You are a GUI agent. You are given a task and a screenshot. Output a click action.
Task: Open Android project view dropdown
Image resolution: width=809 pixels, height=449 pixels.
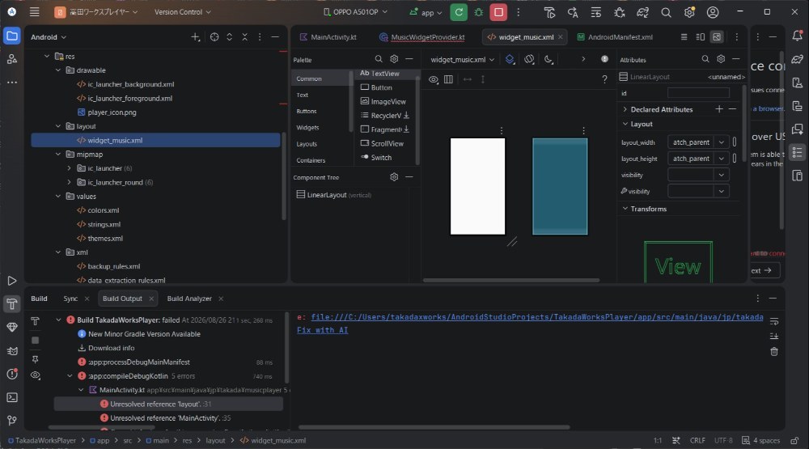coord(49,37)
